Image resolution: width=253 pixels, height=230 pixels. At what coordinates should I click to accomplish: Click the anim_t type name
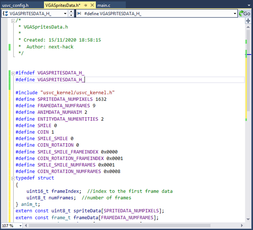click(30, 204)
